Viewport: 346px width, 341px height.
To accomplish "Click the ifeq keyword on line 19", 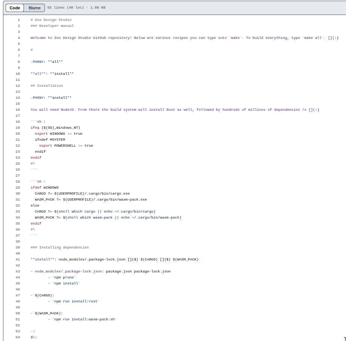I will click(x=34, y=128).
